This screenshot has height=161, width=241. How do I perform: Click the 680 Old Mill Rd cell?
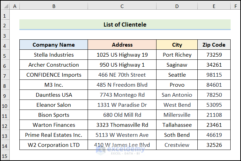tap(122, 115)
